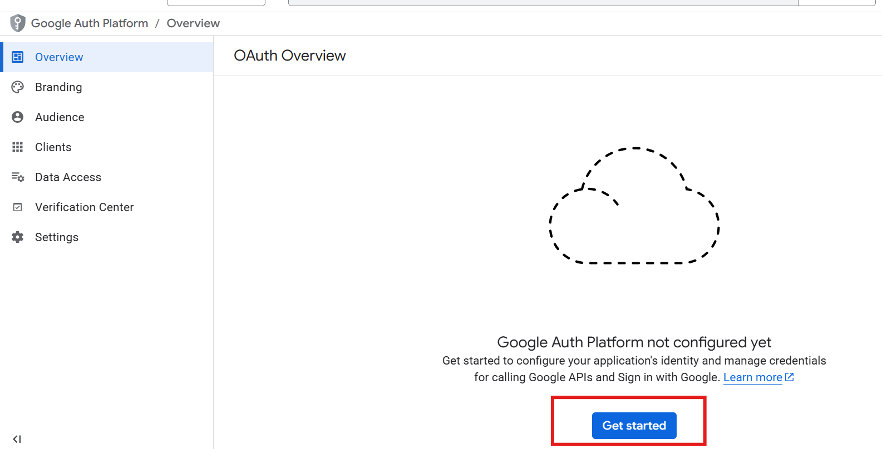This screenshot has height=449, width=882.
Task: Click the Google Auth Platform shield icon
Action: pyautogui.click(x=18, y=23)
